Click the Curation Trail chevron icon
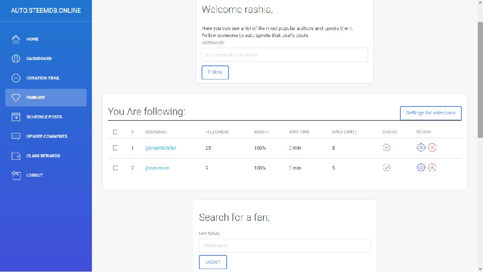 pos(16,78)
